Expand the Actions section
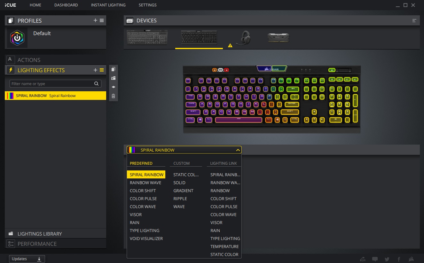The image size is (424, 263). pos(29,60)
